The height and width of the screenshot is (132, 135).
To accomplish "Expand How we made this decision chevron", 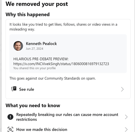I will coord(126,129).
